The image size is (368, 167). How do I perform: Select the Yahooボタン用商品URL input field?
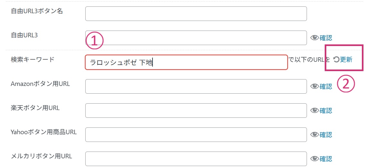(x=196, y=135)
